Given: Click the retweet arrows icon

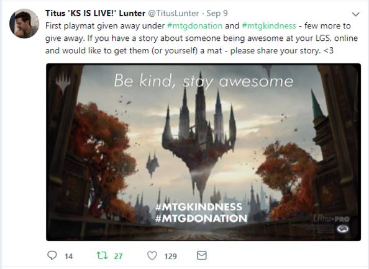Looking at the screenshot, I should [x=102, y=255].
